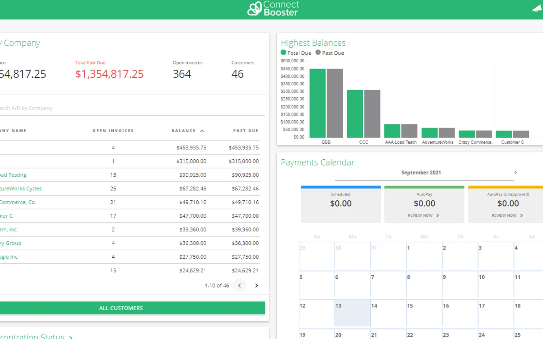Image resolution: width=543 pixels, height=339 pixels.
Task: Click the All Customers button
Action: pos(132,308)
